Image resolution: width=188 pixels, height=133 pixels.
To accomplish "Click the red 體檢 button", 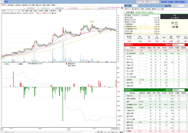I will click(148, 2).
